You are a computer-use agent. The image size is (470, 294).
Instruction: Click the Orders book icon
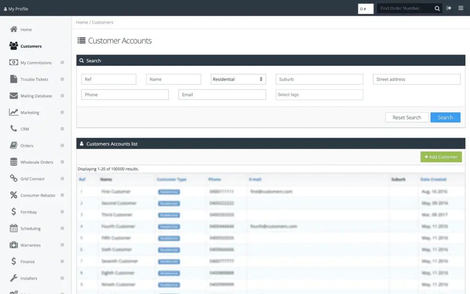[14, 145]
